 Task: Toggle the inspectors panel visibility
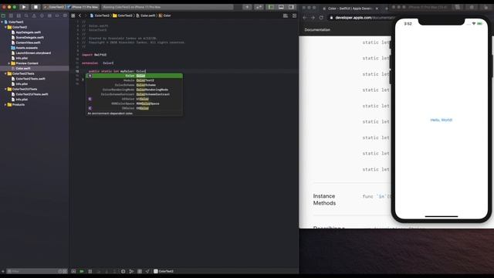pos(291,7)
